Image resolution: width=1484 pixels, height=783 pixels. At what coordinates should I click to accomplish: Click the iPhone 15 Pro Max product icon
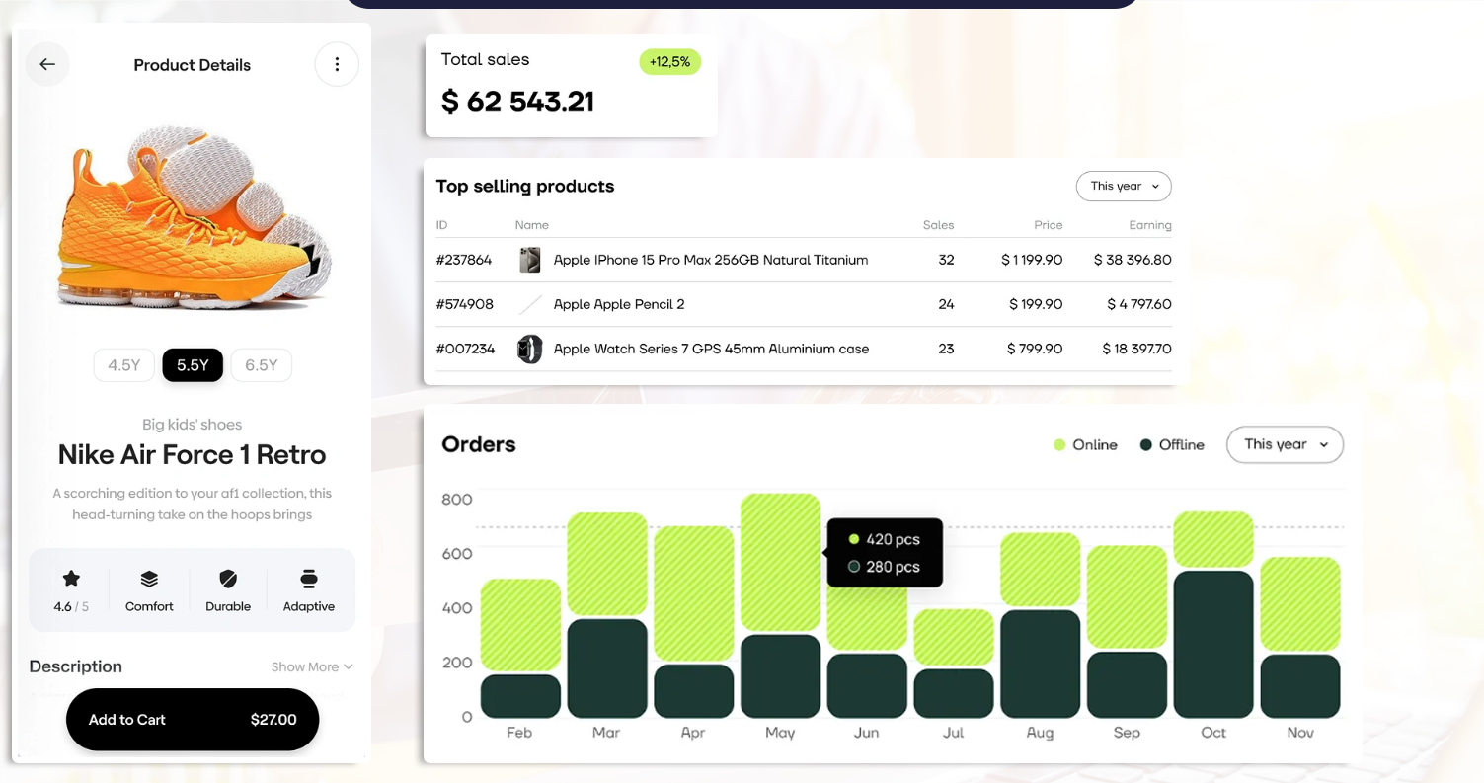pyautogui.click(x=530, y=260)
